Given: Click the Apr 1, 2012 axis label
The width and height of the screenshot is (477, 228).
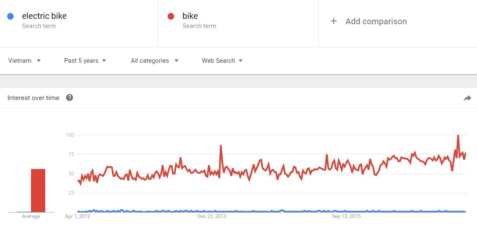Looking at the screenshot, I should 77,216.
